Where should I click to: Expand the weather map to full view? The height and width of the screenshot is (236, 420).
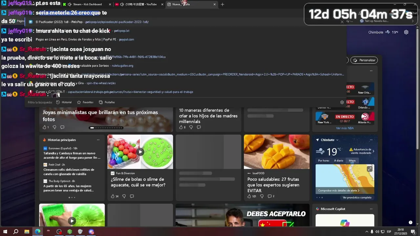(x=369, y=169)
